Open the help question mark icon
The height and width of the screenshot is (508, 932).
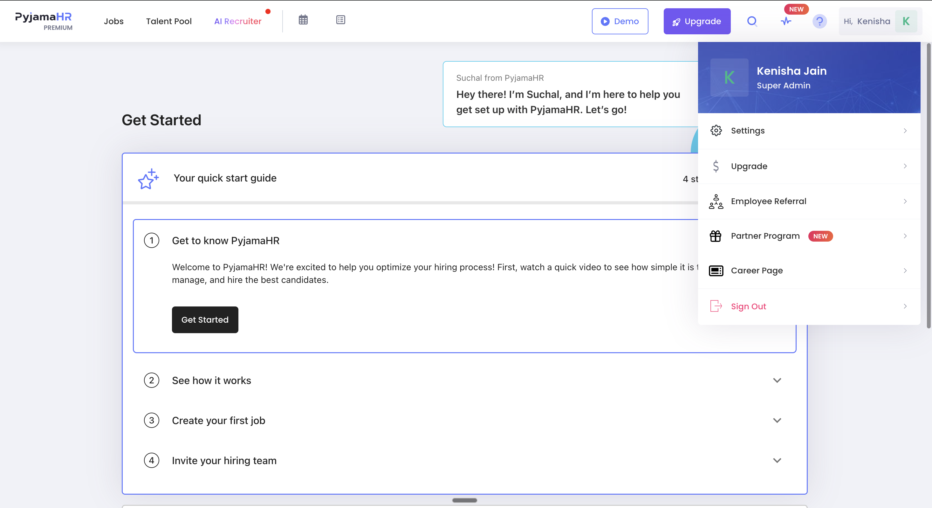pos(819,21)
